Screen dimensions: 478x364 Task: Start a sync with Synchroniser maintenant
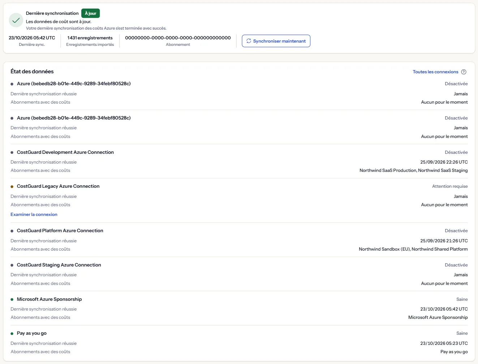pyautogui.click(x=276, y=41)
